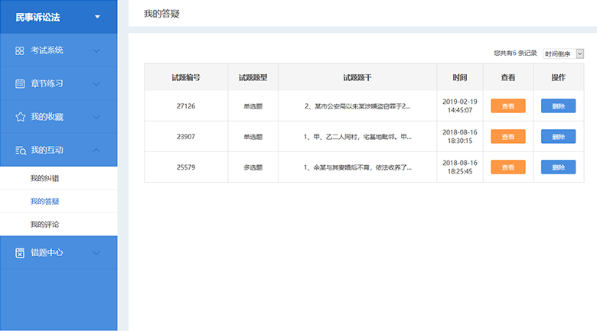Click the 章节练习 calendar icon

click(20, 83)
